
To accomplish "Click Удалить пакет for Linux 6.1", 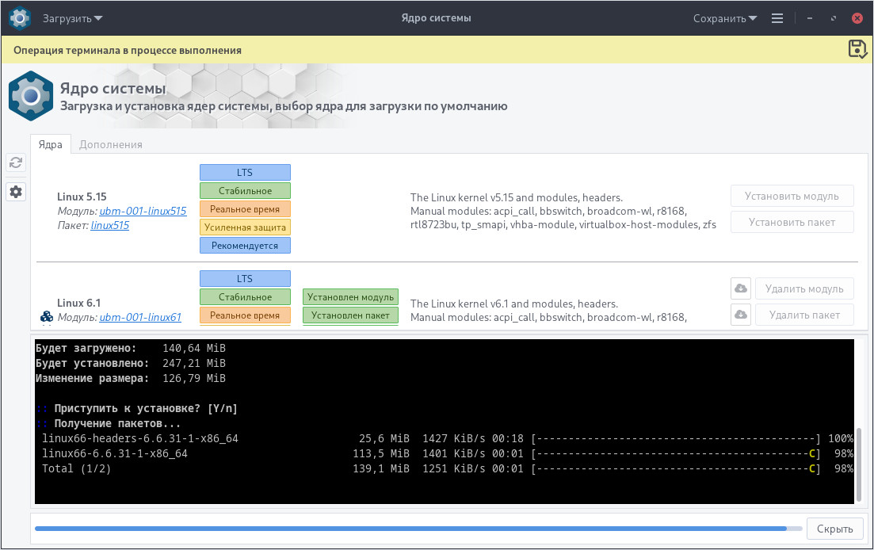I will coord(804,315).
